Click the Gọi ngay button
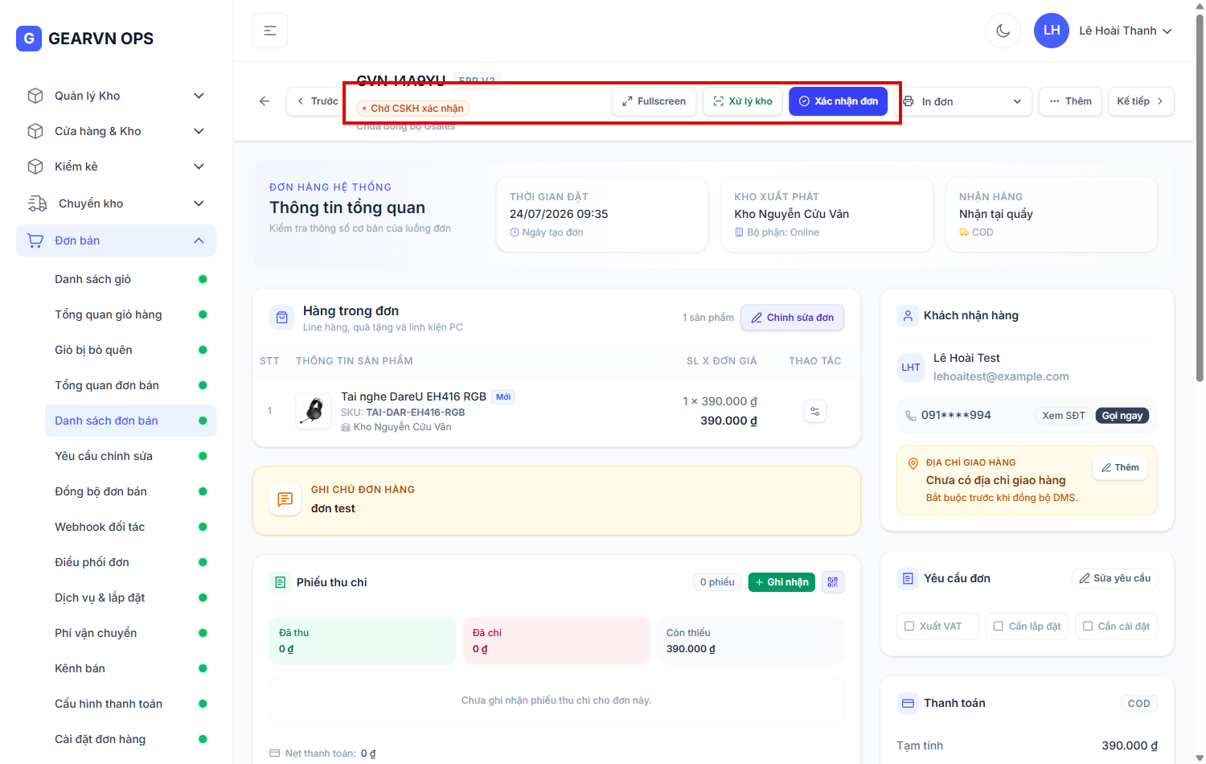 pos(1122,416)
